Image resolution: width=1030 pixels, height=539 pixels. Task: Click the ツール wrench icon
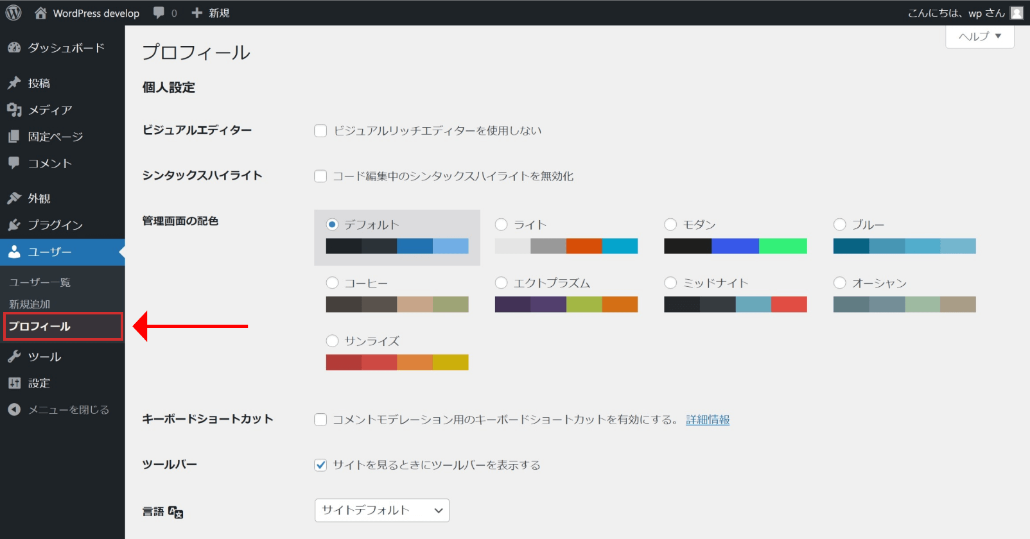(x=14, y=356)
